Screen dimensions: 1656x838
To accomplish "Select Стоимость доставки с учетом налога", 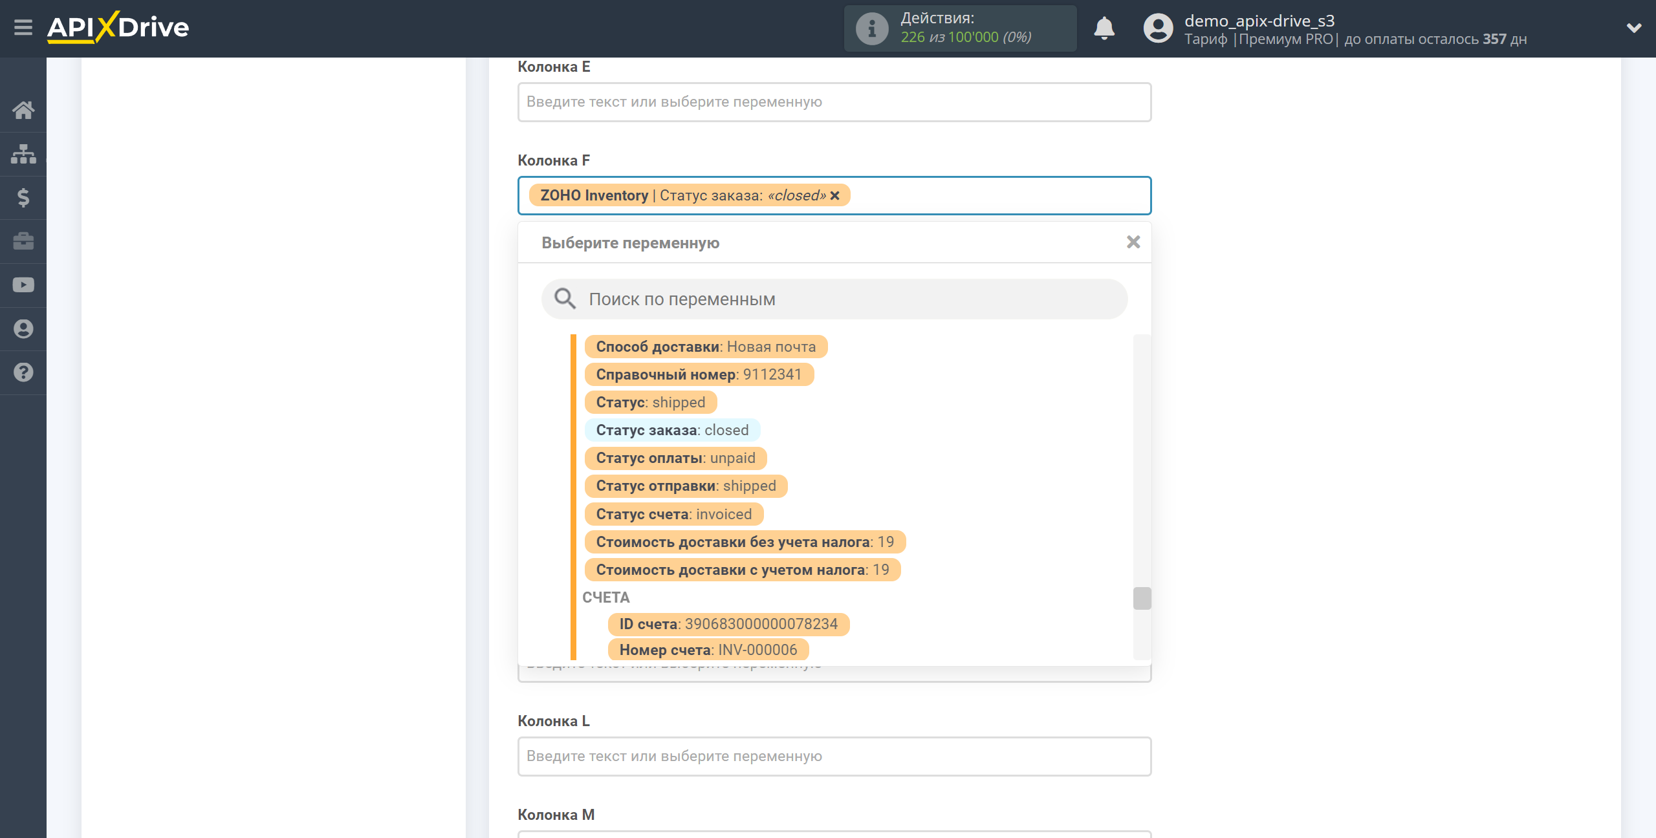I will tap(743, 570).
